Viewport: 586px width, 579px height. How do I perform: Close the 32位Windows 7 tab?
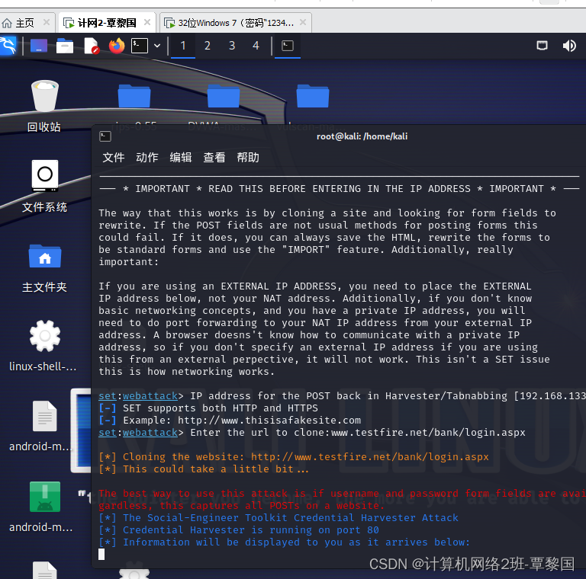(x=303, y=22)
